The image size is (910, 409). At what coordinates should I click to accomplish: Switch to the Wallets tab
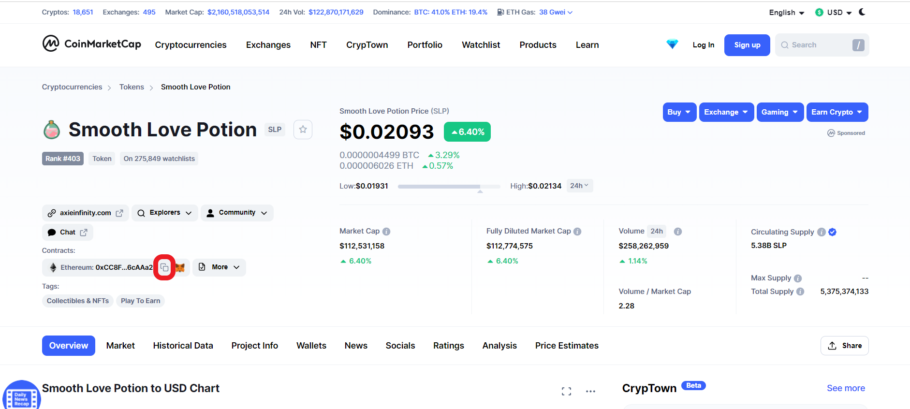[x=311, y=346]
